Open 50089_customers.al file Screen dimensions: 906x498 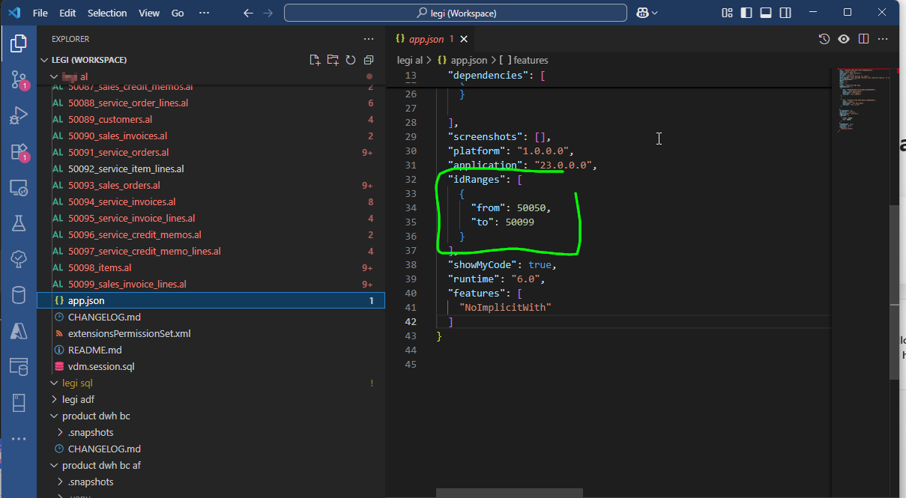coord(110,119)
